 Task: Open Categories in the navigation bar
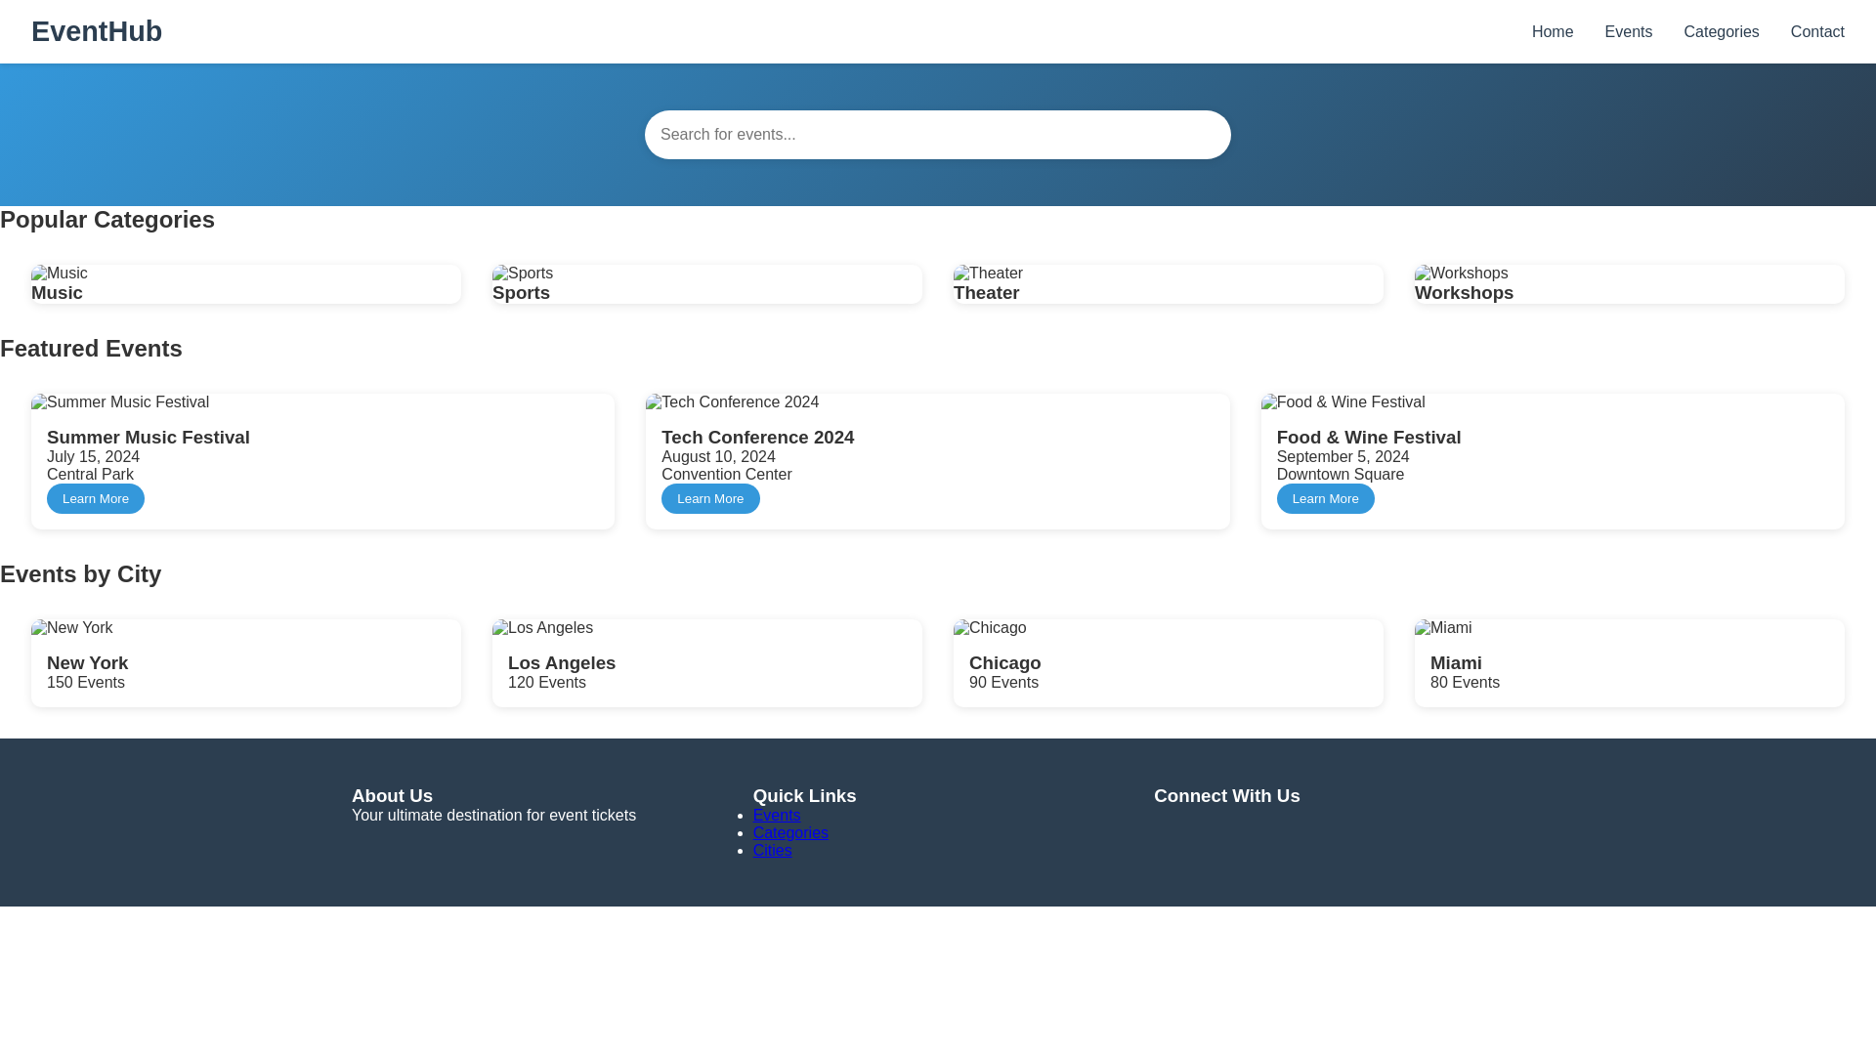(1721, 32)
